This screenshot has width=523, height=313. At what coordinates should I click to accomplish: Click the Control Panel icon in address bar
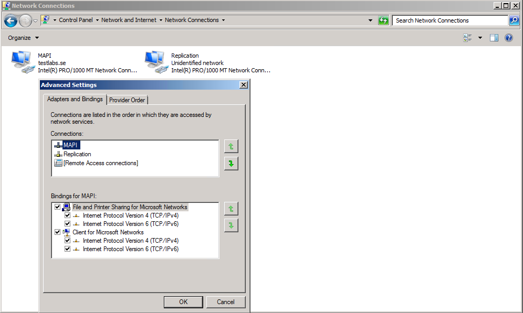tap(45, 20)
